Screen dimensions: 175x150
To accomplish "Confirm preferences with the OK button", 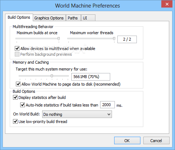I will (127, 141).
